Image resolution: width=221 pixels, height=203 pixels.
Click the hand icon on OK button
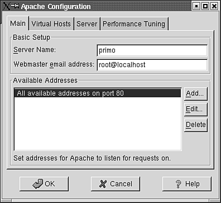click(37, 184)
